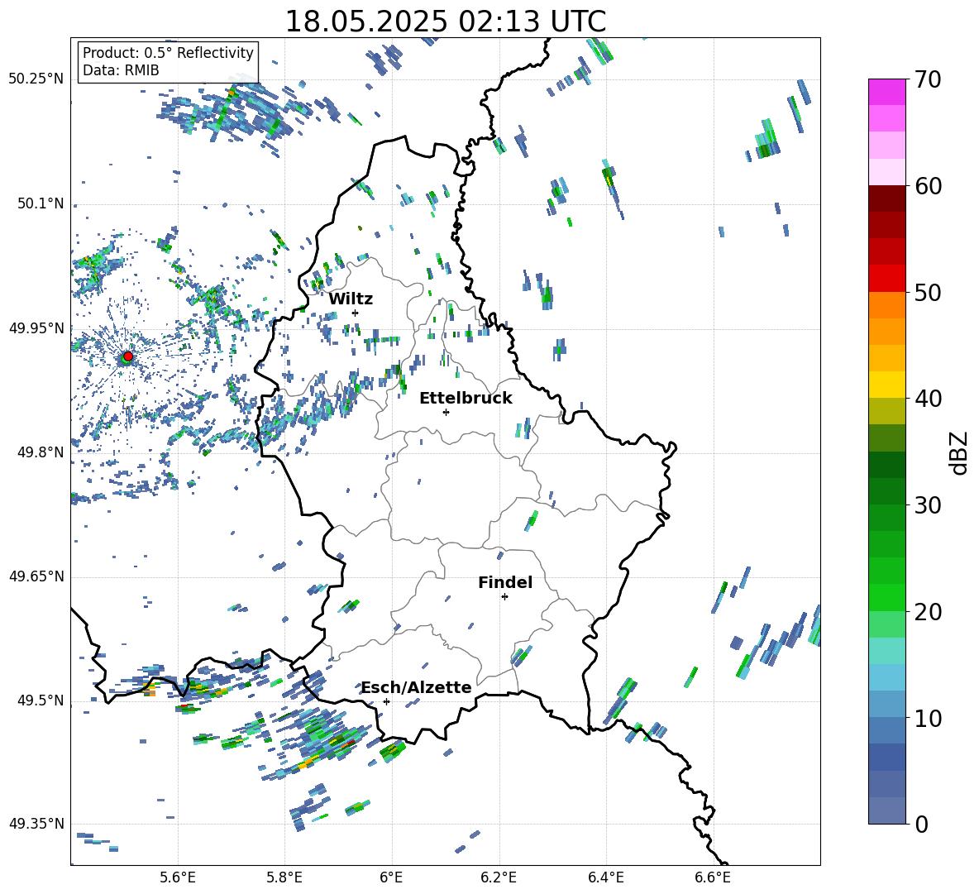Click the 60 colorbar tick label
This screenshot has height=894, width=979.
pyautogui.click(x=928, y=186)
